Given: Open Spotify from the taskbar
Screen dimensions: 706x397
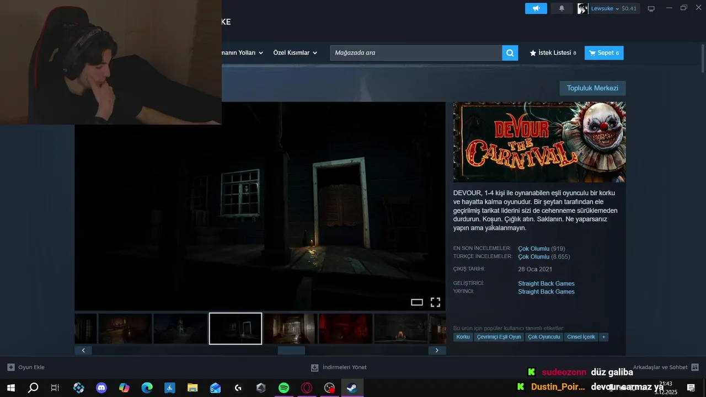Looking at the screenshot, I should pyautogui.click(x=284, y=388).
